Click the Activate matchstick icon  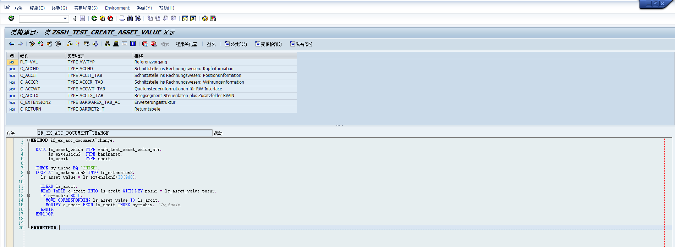78,44
